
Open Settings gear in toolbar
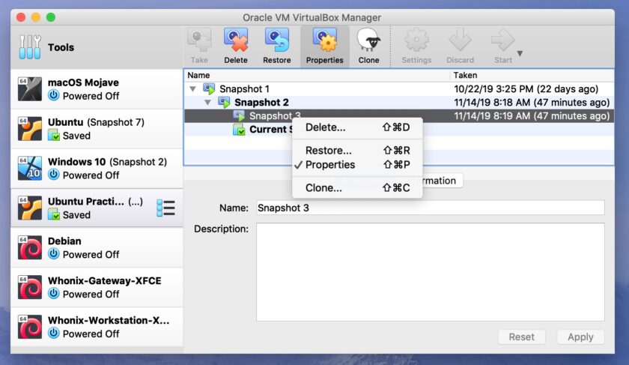click(x=416, y=40)
